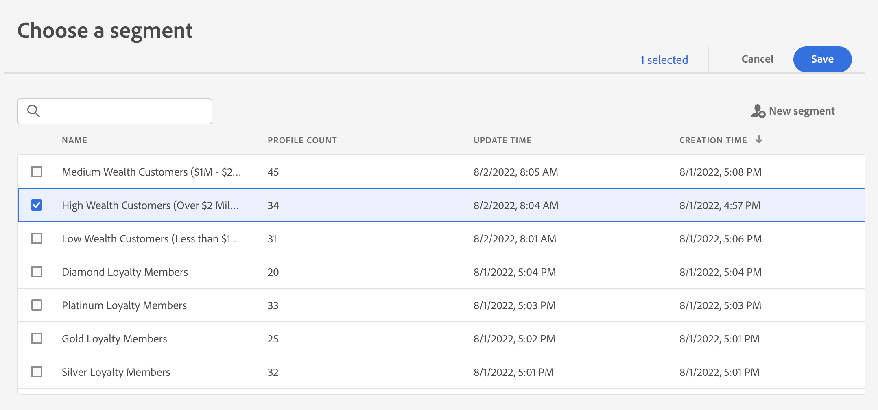Screen dimensions: 878x410
Task: Click profile count 45
Action: 273,172
